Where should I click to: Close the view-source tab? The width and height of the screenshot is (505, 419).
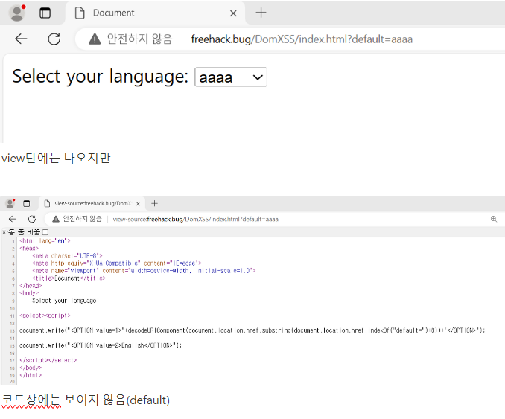pyautogui.click(x=138, y=203)
